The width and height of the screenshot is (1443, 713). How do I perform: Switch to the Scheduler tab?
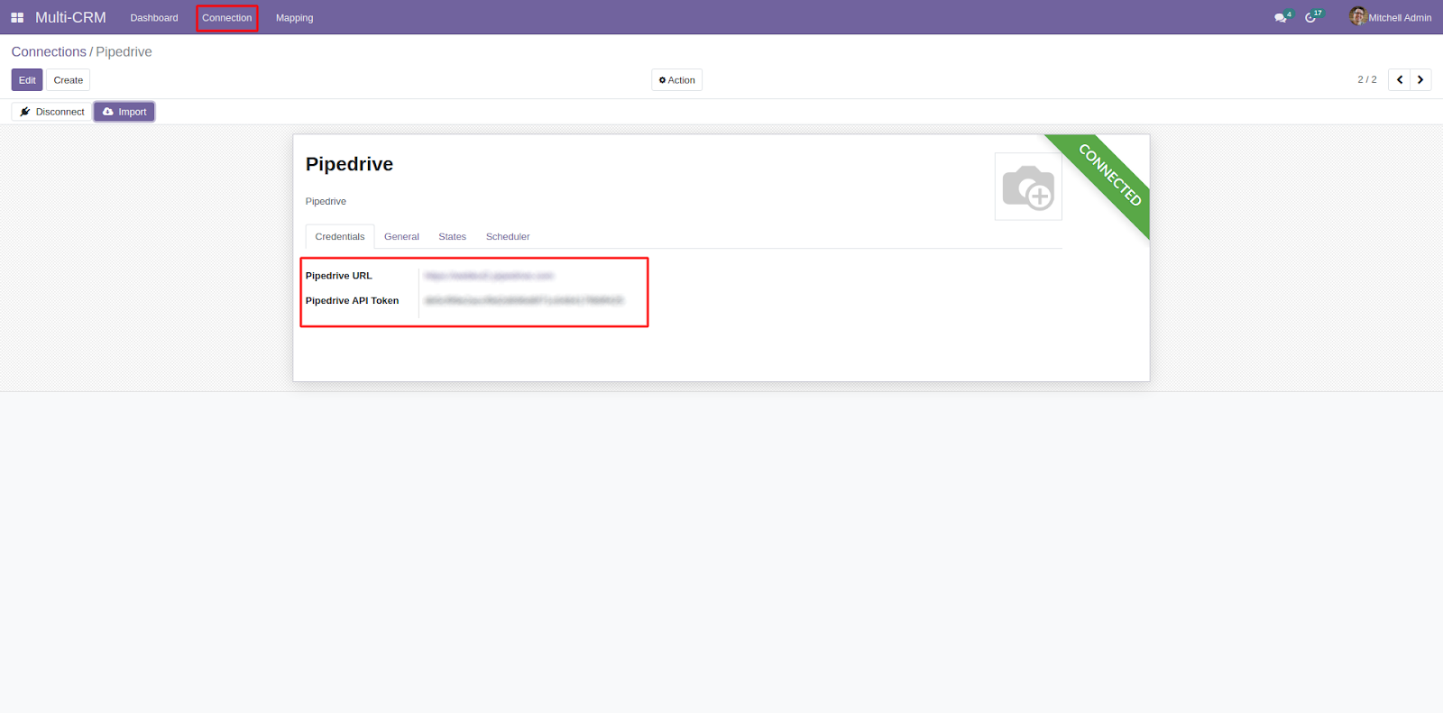coord(508,237)
